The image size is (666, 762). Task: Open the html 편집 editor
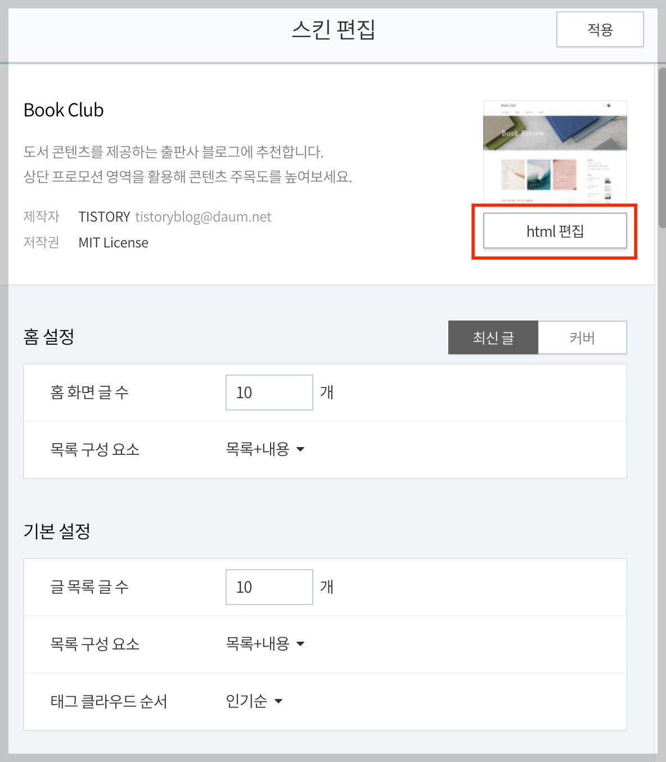point(555,231)
